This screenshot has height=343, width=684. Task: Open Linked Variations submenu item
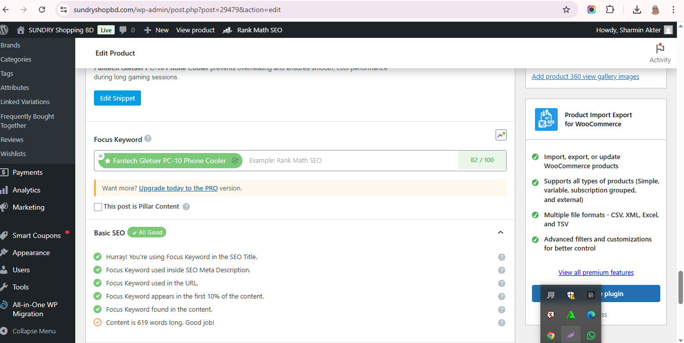25,102
